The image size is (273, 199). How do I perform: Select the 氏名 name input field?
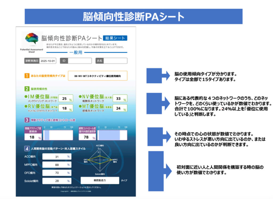(115, 61)
